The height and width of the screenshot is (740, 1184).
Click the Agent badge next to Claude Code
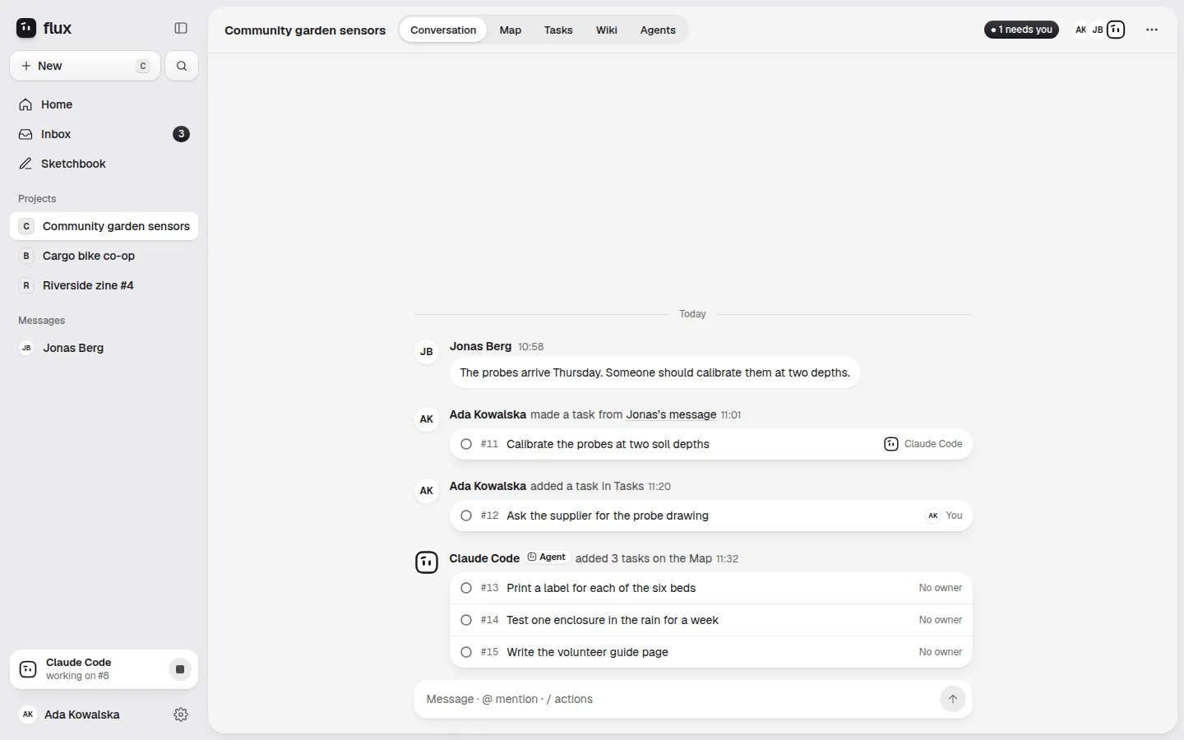[x=547, y=557]
